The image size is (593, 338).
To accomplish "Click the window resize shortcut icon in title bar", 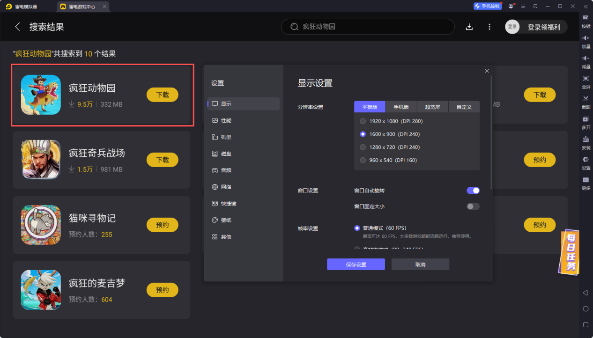I will click(x=535, y=6).
